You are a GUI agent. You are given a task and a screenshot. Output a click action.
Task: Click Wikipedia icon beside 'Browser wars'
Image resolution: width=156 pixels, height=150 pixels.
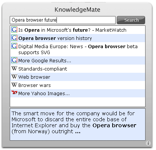pos(14,85)
